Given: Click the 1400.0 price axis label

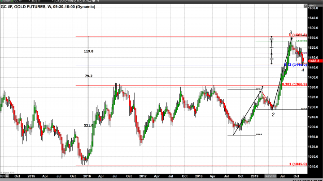Looking at the screenshot, I should tap(313, 78).
